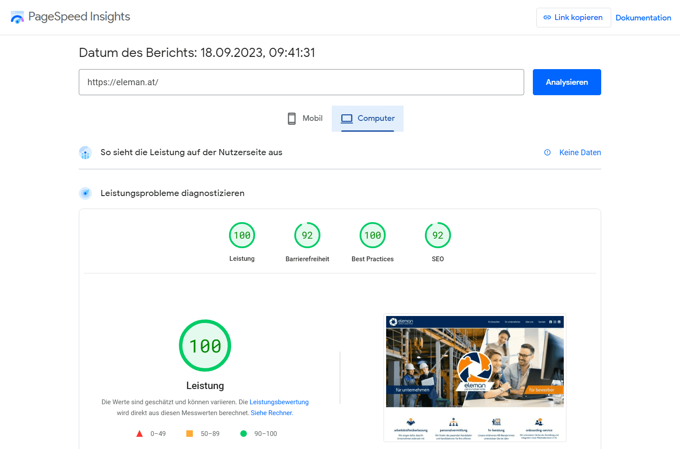Open the Siehe Rechner link

pos(272,413)
